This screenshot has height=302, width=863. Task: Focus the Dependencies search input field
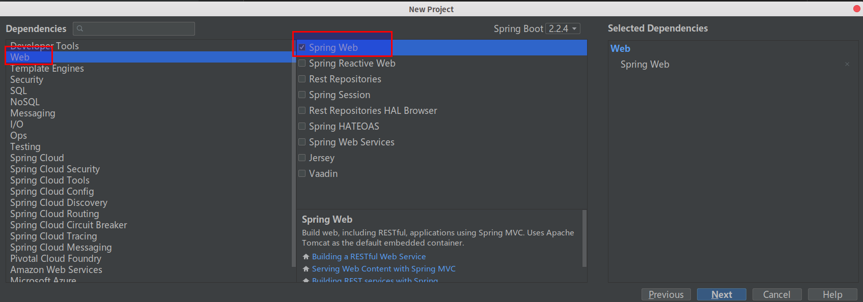pyautogui.click(x=134, y=28)
